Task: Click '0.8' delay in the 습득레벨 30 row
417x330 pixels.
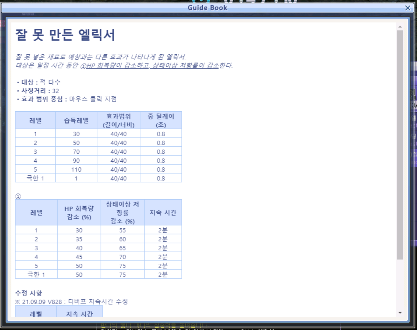Action: pyautogui.click(x=161, y=134)
